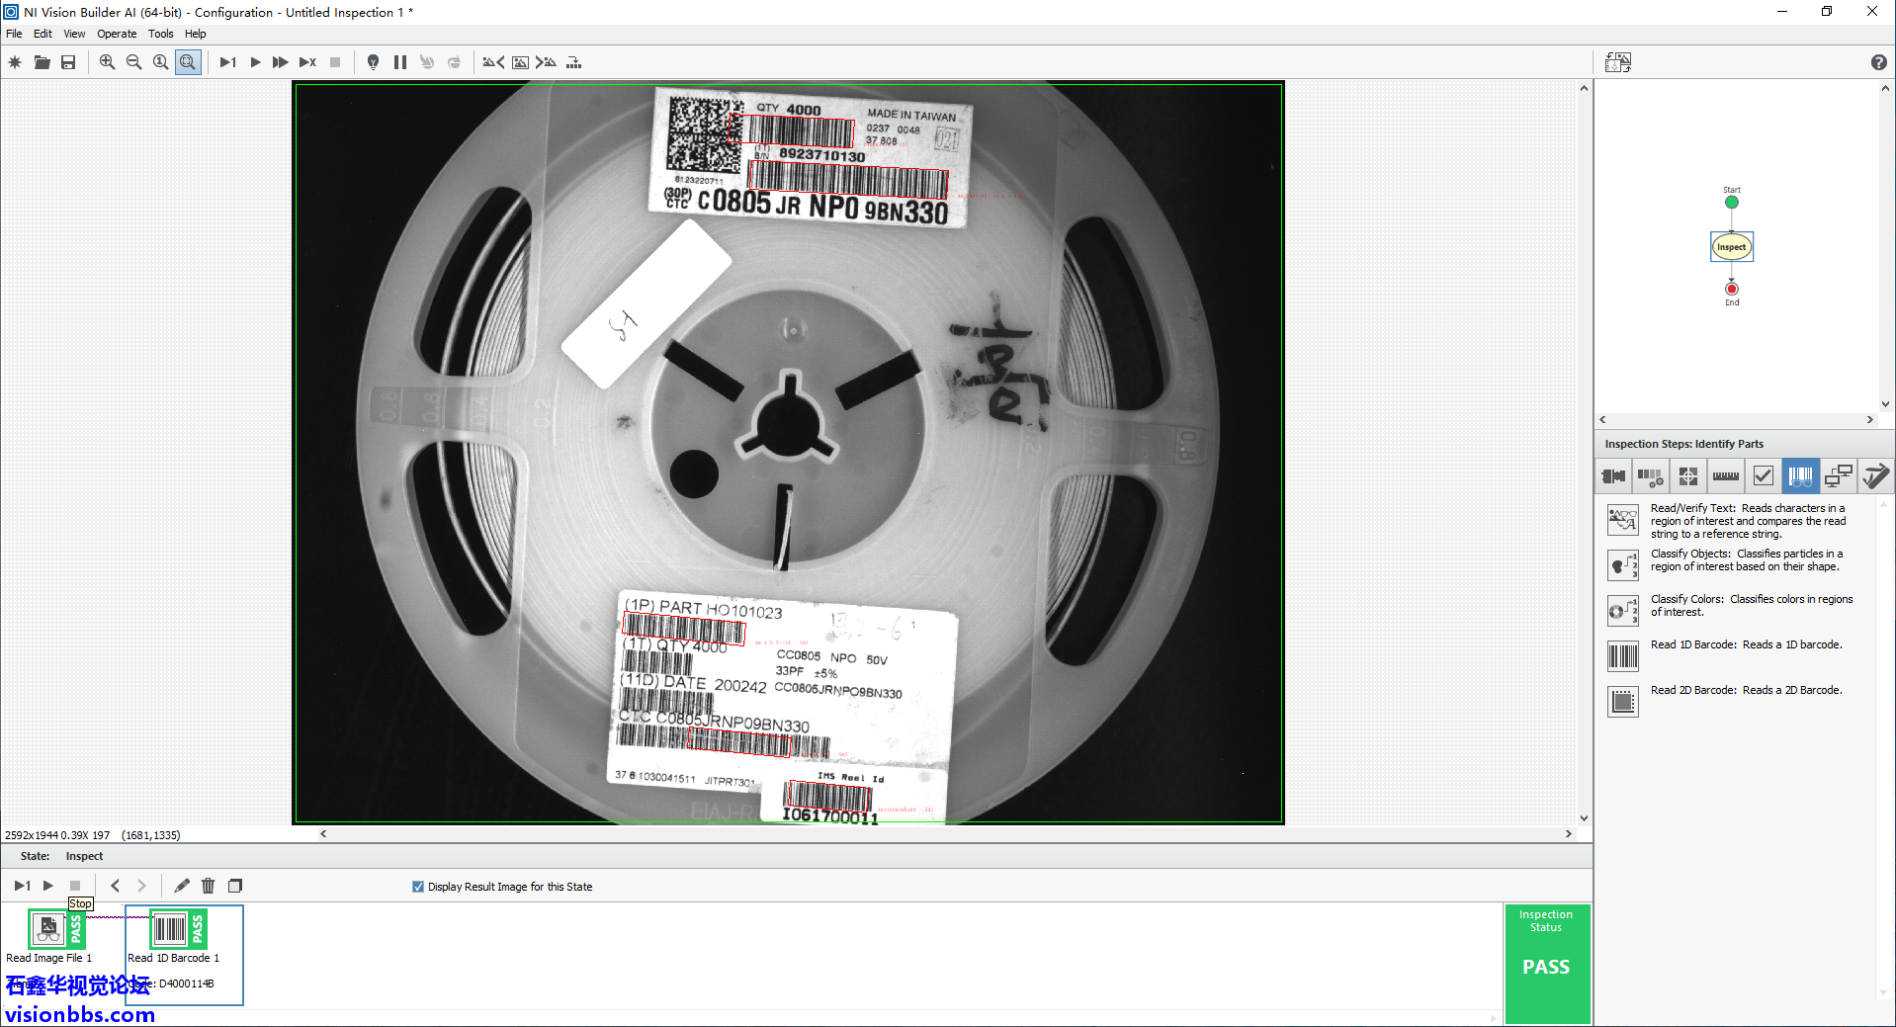
Task: Run inspection with main toolbar play button
Action: click(x=255, y=62)
